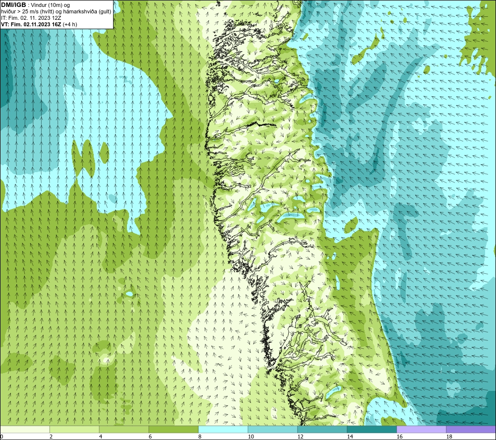Viewport: 496px width, 440px height.
Task: Click the pale cream 0–2 m/s color swatch
Action: coord(25,430)
